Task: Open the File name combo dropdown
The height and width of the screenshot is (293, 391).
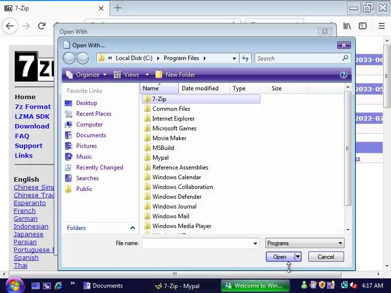Action: [x=255, y=243]
